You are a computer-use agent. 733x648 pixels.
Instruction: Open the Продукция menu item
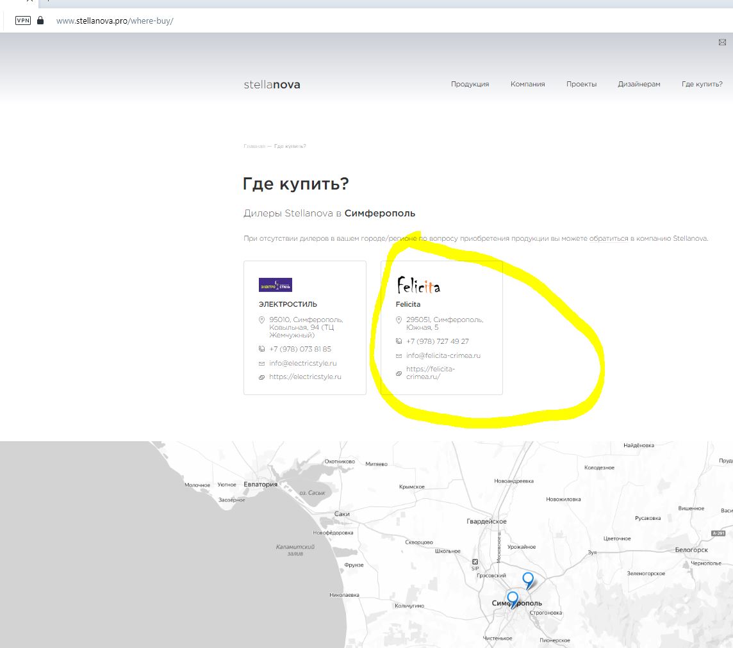coord(470,84)
